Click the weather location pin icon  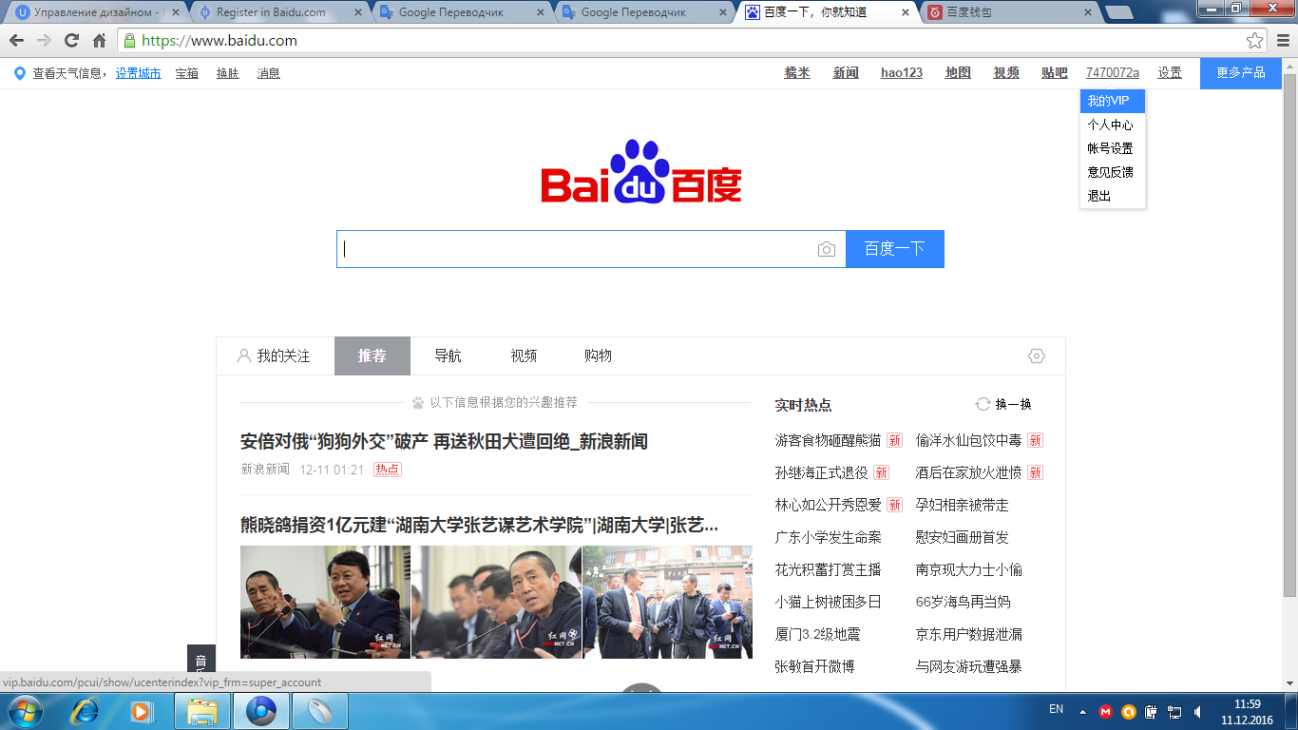point(19,73)
